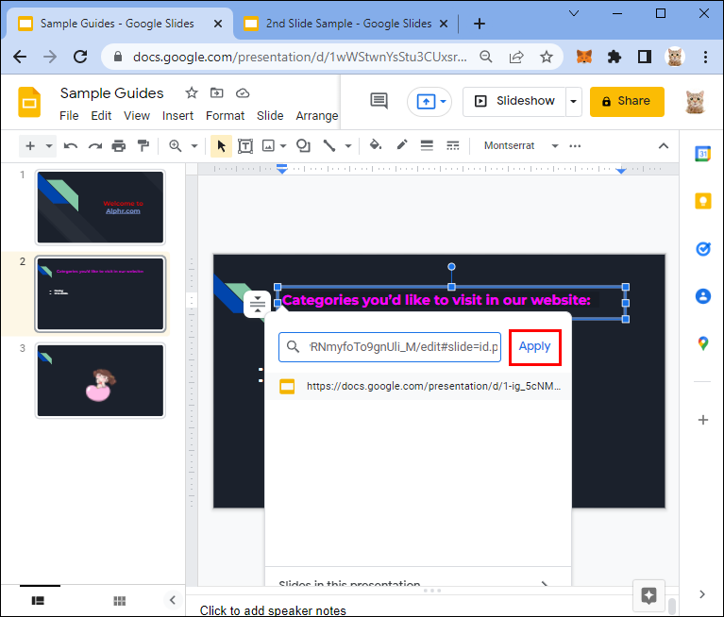
Task: Open Google Tasks in the side panel
Action: point(702,249)
